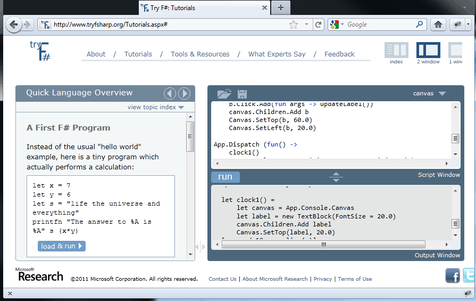The height and width of the screenshot is (301, 476).
Task: Click the output window vertical scrollbar thumb
Action: pyautogui.click(x=455, y=224)
